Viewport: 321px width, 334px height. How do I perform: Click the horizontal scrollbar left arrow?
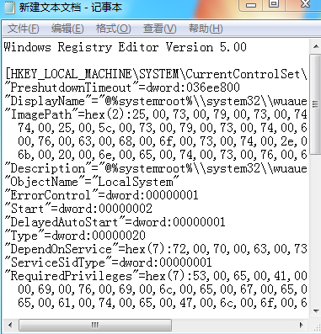coord(10,326)
